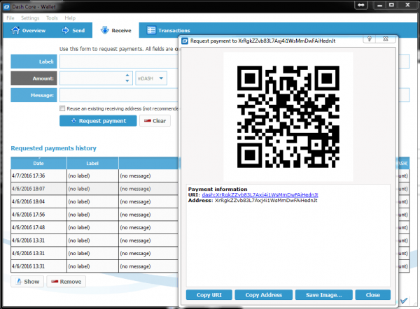Image resolution: width=420 pixels, height=309 pixels.
Task: Click the sync checkmark status icon
Action: pyautogui.click(x=404, y=301)
